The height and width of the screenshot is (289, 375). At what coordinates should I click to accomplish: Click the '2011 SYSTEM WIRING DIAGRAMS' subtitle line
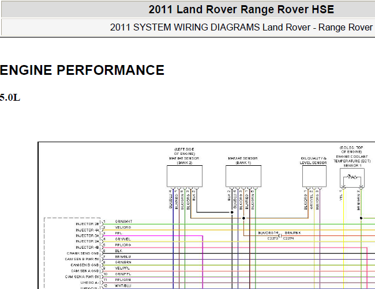pos(242,27)
